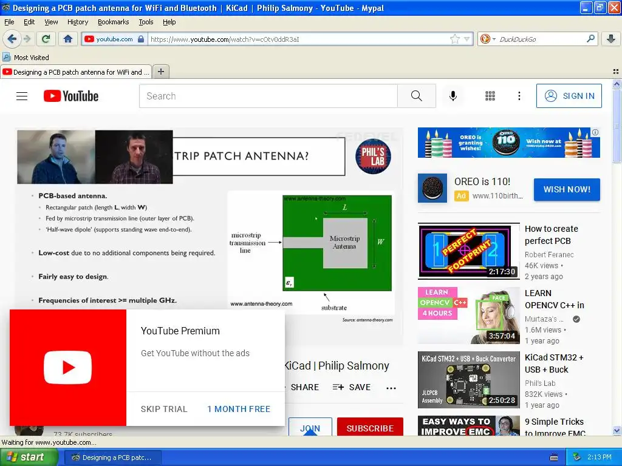The width and height of the screenshot is (622, 466).
Task: Open 'KiCad STM32 + USB + Buck' title
Action: tap(554, 363)
